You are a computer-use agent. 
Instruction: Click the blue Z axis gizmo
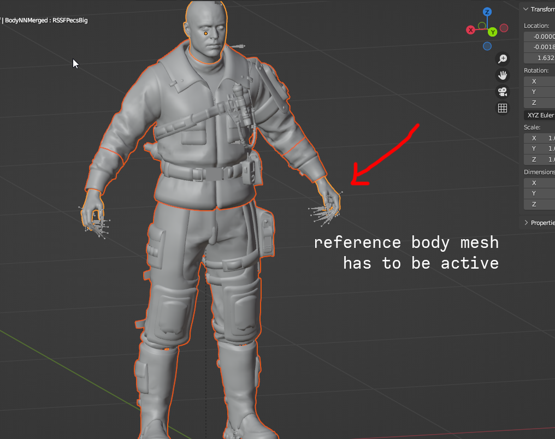click(x=487, y=12)
